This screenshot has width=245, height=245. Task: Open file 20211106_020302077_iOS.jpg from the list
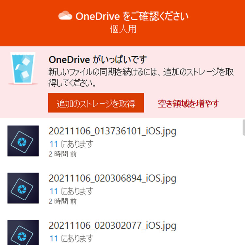pyautogui.click(x=112, y=226)
